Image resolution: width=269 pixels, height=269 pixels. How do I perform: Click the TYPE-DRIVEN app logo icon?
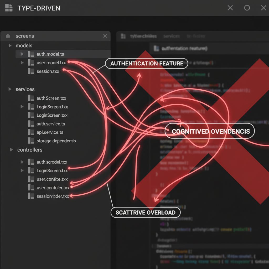click(9, 8)
